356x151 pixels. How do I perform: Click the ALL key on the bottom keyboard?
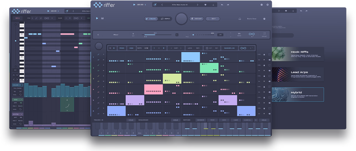[140, 133]
